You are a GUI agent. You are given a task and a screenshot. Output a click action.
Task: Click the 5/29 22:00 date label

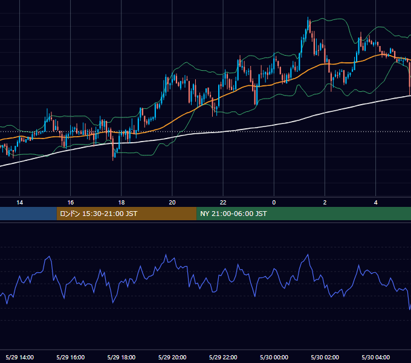[223, 357]
